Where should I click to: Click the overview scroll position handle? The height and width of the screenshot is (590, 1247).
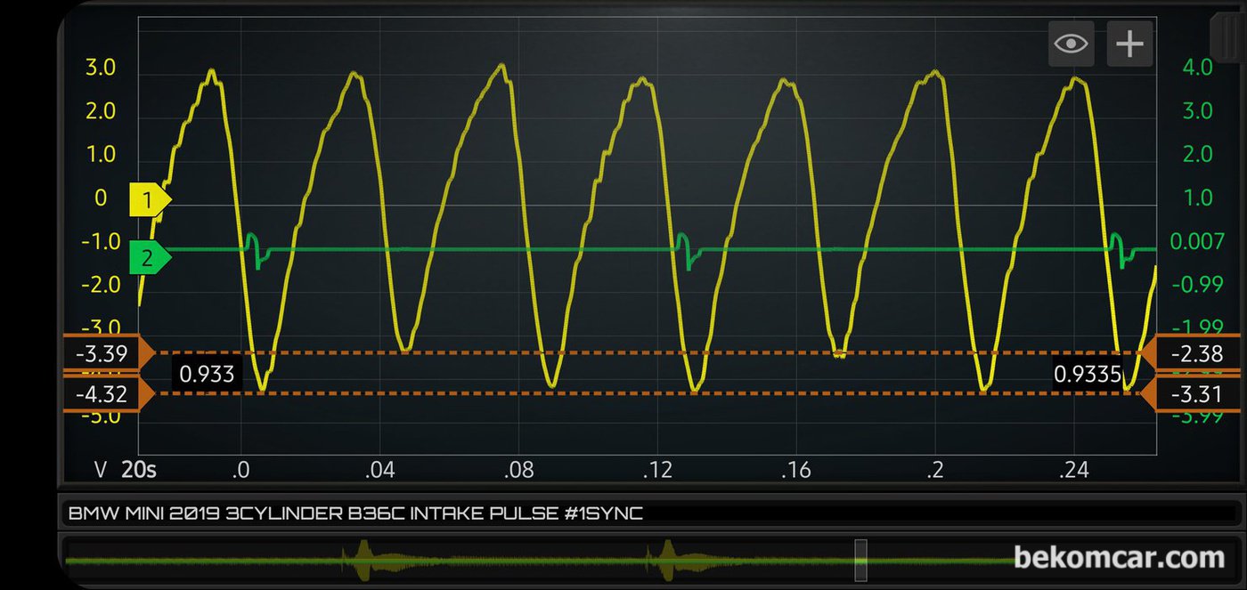(860, 561)
